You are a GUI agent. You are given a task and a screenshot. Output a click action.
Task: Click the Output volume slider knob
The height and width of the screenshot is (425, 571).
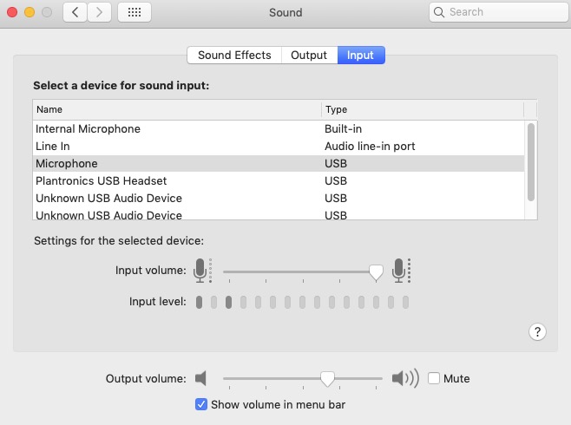pos(327,379)
